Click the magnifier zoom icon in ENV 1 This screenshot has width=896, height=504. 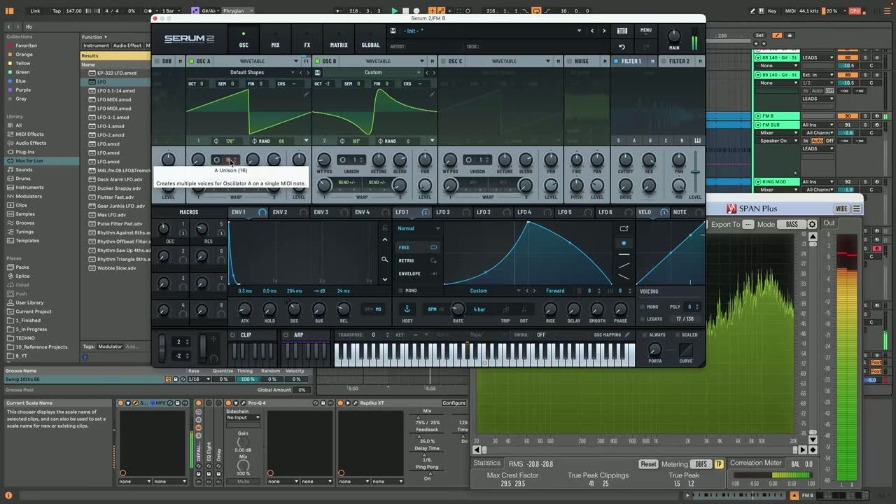point(384,260)
